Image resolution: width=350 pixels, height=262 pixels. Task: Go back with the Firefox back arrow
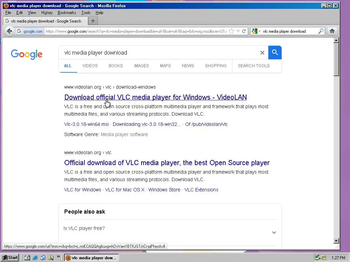(9, 31)
